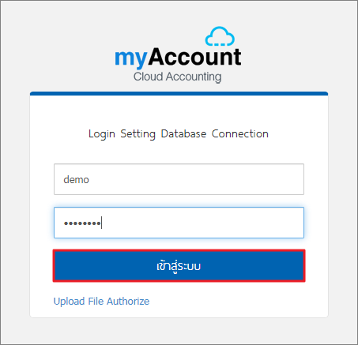Viewport: 358px width, 345px height.
Task: Click the เข้าสู่ระบบ login button
Action: click(179, 266)
